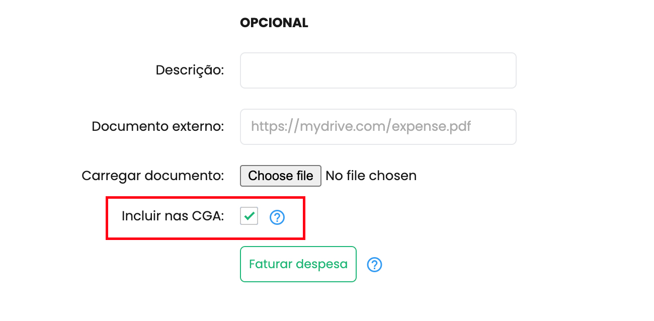Click the "No file chosen" text
654x321 pixels.
[371, 176]
